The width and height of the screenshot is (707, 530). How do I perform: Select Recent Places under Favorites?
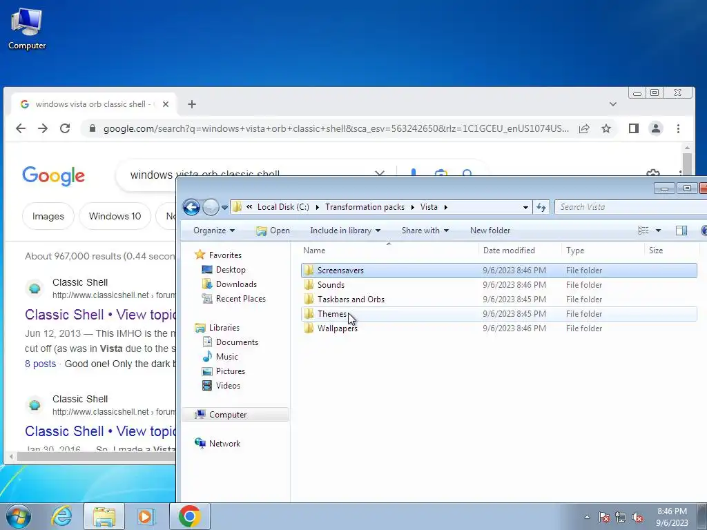tap(233, 298)
